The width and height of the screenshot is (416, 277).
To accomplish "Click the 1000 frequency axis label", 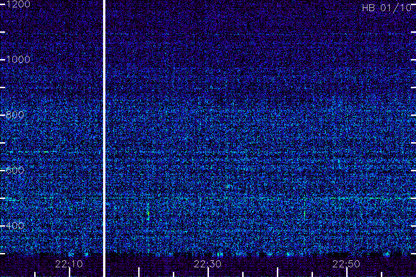I will (x=18, y=60).
